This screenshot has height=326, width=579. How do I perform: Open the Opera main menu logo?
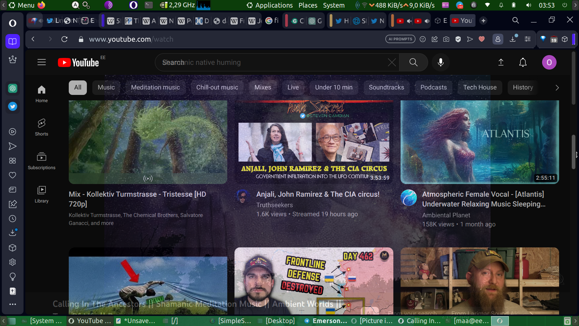13,23
